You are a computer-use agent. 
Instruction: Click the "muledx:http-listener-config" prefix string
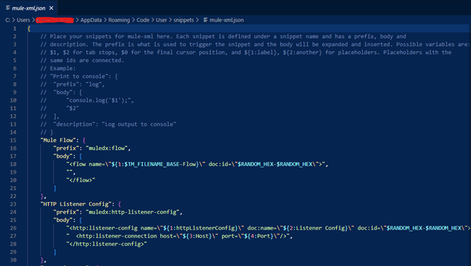pyautogui.click(x=132, y=212)
